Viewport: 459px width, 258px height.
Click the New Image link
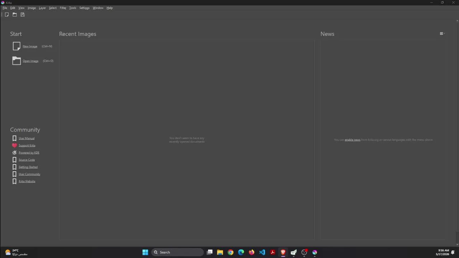tap(30, 46)
